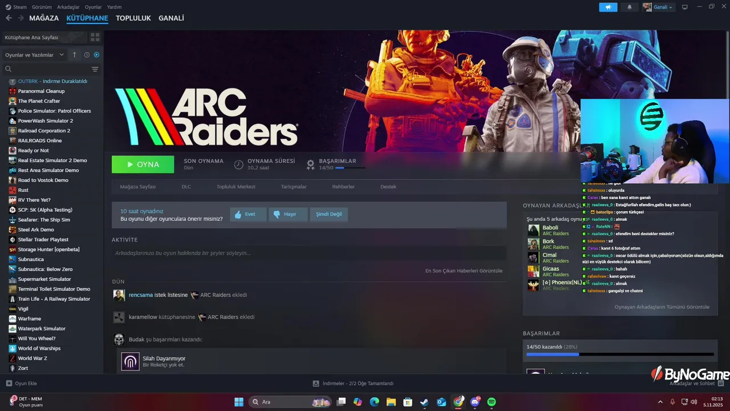Sort library list with up arrow
Screen dimensions: 730x411
click(74, 55)
